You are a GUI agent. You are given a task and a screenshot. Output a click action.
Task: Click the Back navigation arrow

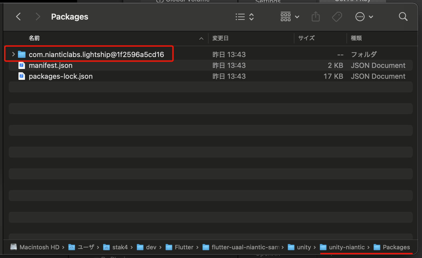[x=18, y=17]
